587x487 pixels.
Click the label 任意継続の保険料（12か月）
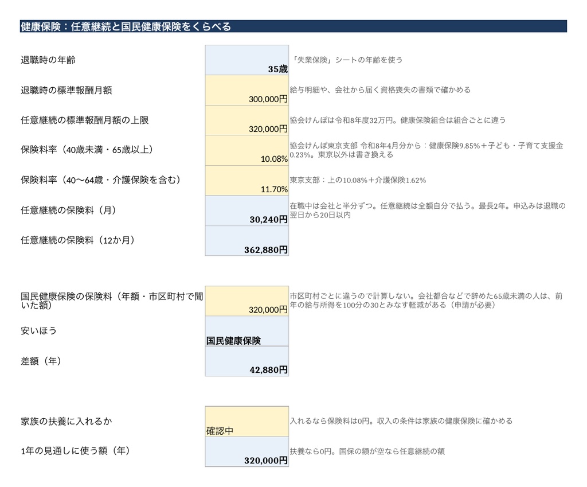tap(78, 240)
